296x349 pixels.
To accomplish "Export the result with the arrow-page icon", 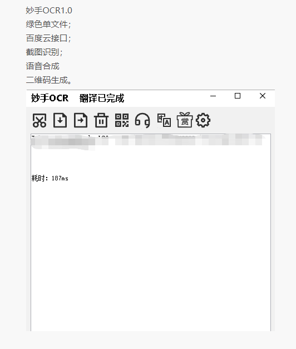I will pyautogui.click(x=81, y=120).
